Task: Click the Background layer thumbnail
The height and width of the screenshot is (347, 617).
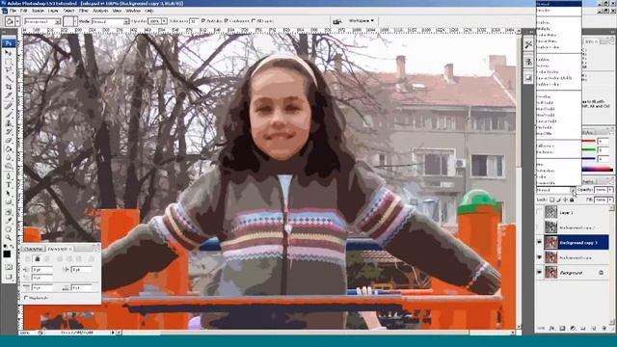Action: (550, 272)
